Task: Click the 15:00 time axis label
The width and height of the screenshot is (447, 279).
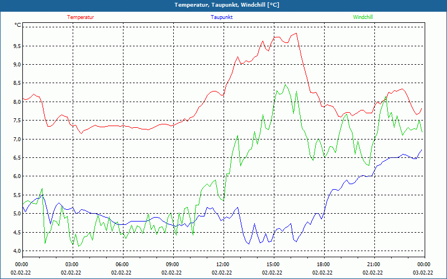Action: (x=273, y=264)
